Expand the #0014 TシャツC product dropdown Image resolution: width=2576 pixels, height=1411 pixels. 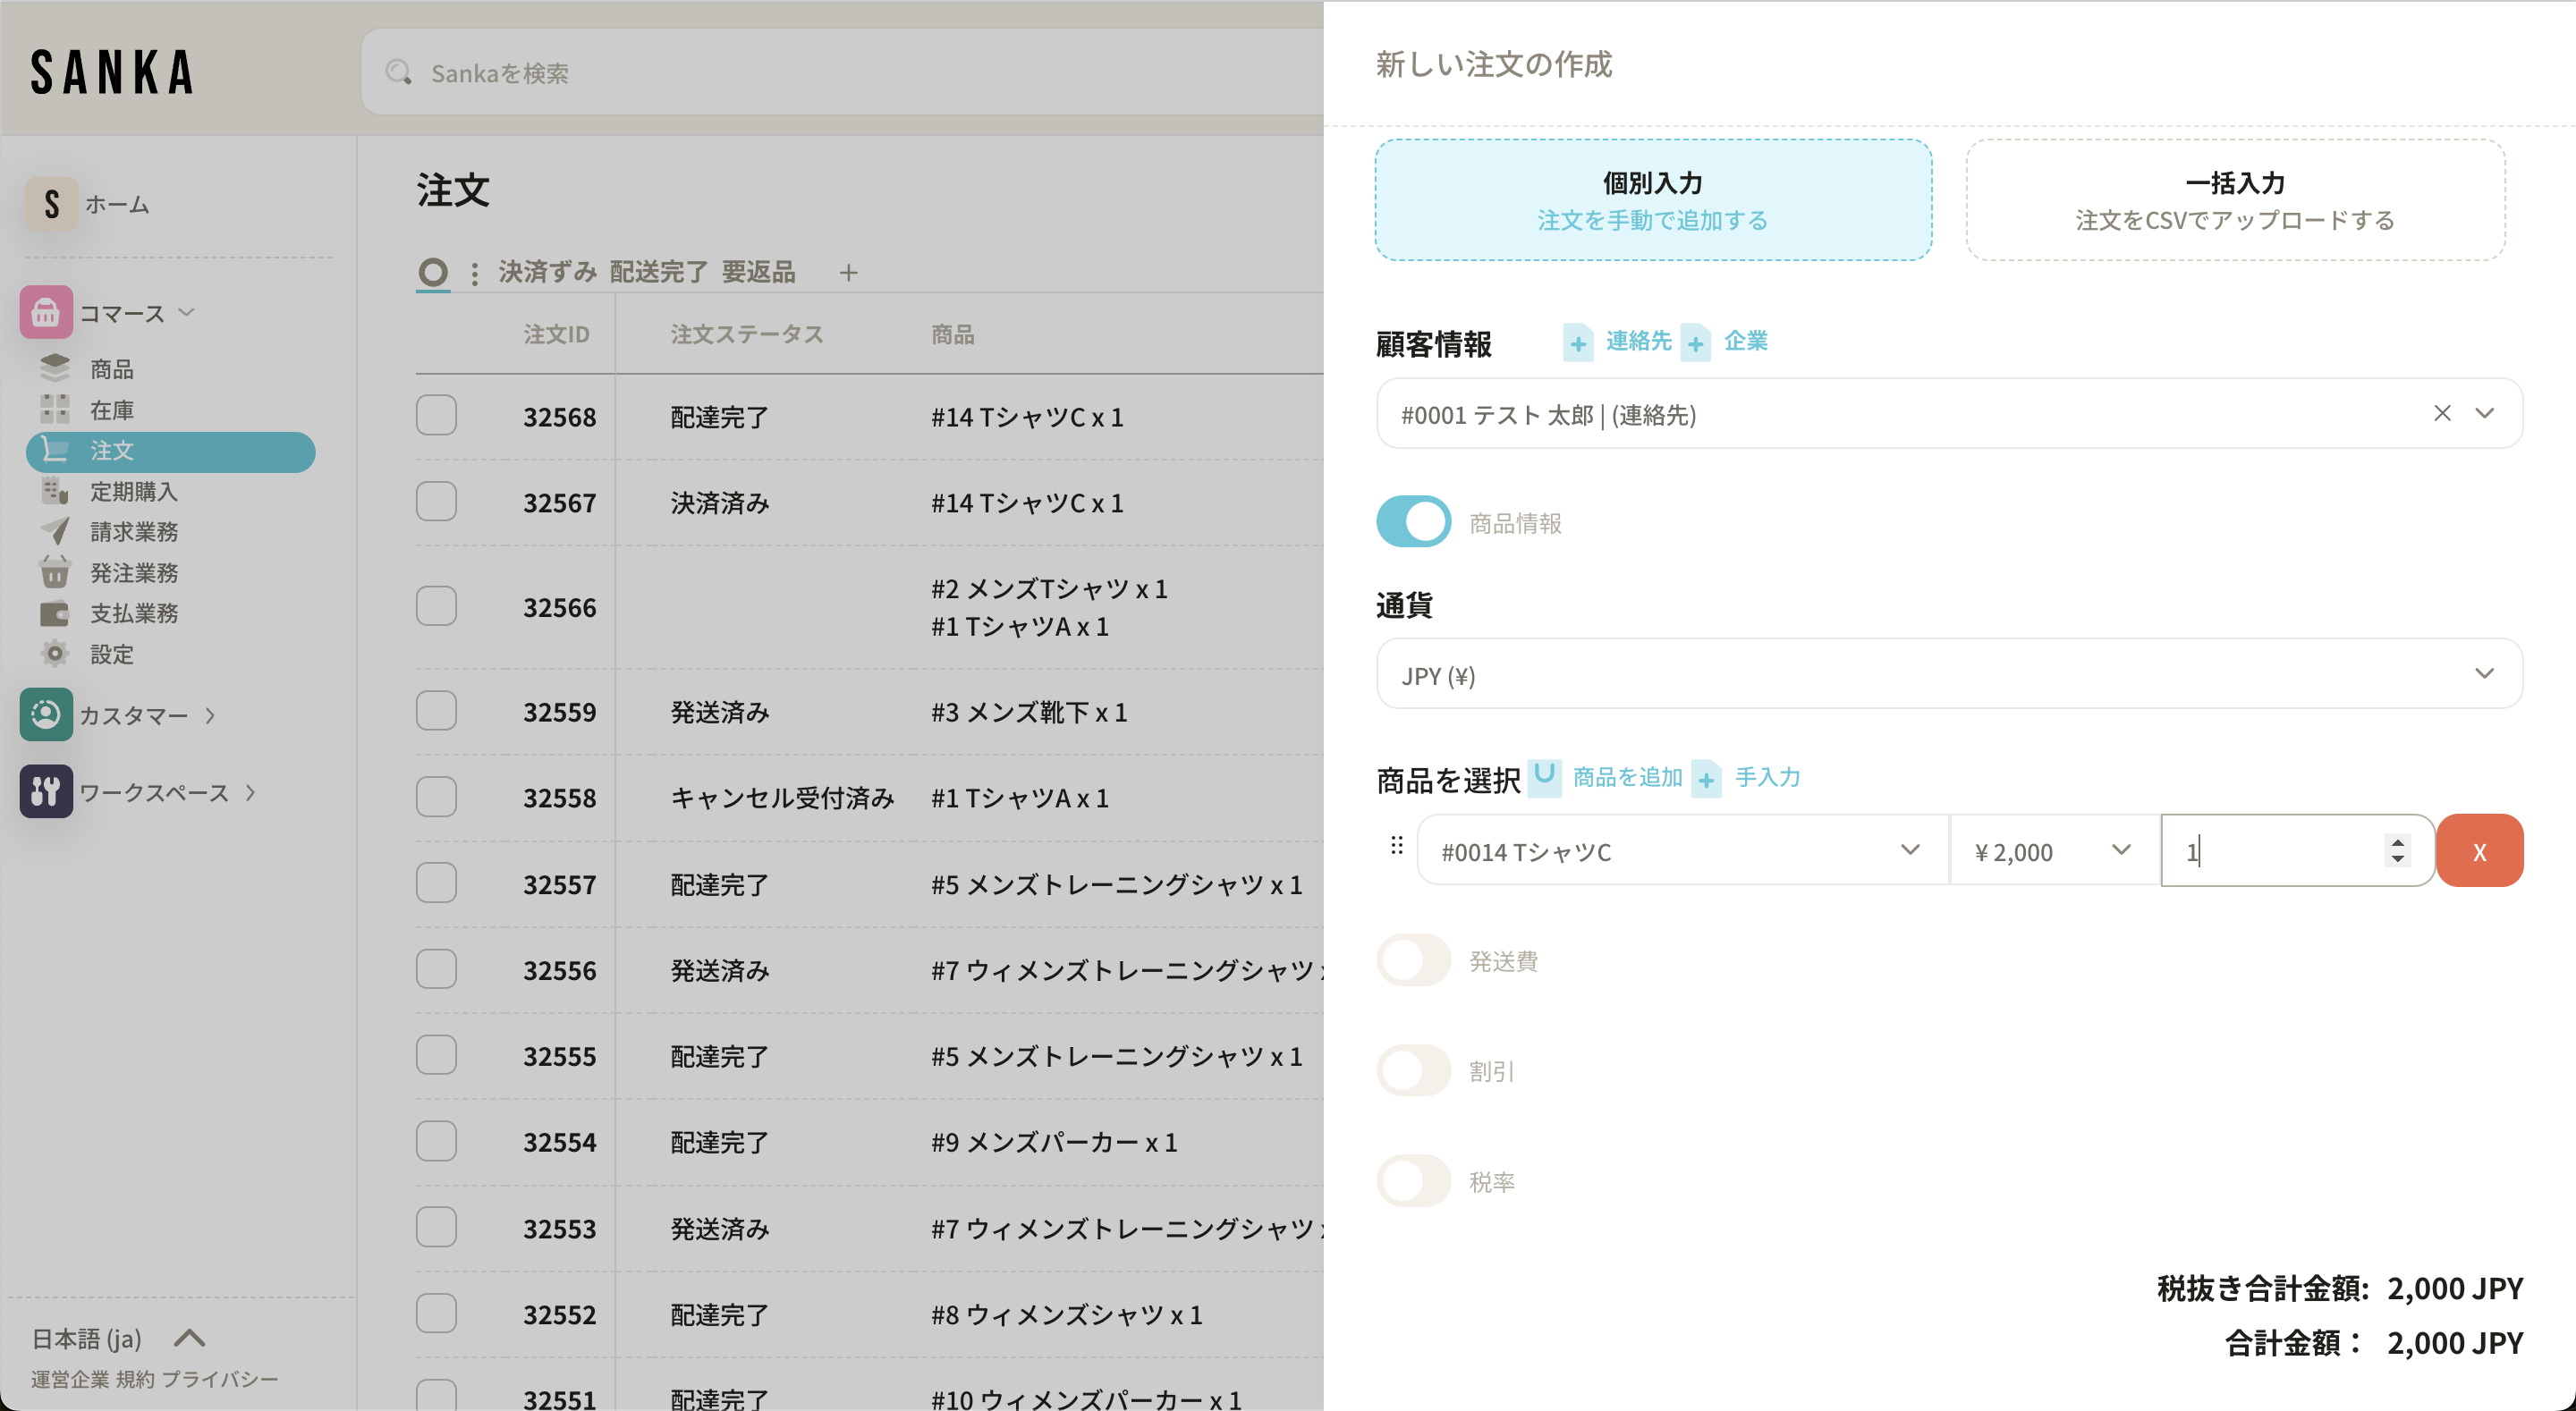pyautogui.click(x=1682, y=851)
